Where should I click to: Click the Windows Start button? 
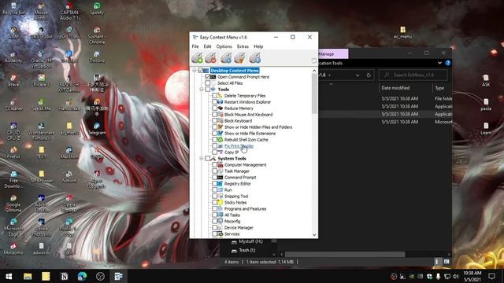click(x=9, y=276)
